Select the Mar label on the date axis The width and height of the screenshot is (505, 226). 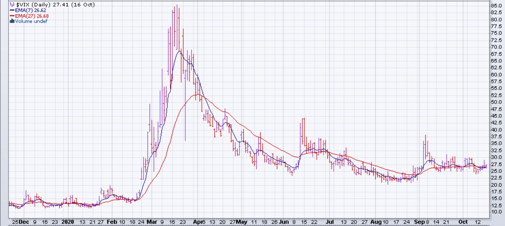[152, 222]
